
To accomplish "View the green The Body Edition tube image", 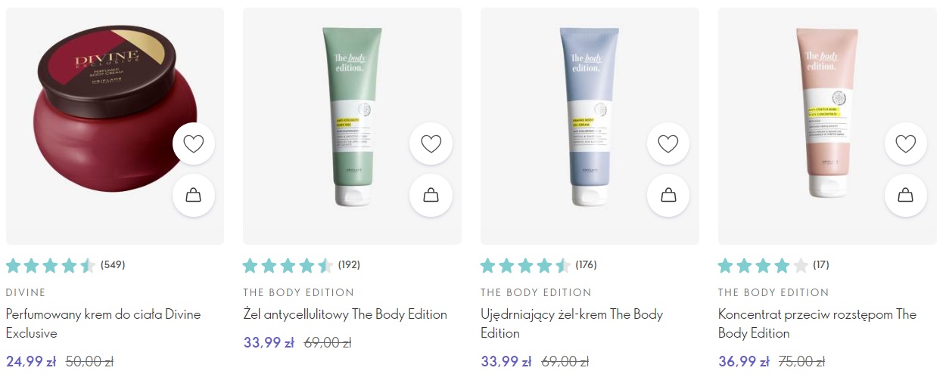I will [x=352, y=116].
